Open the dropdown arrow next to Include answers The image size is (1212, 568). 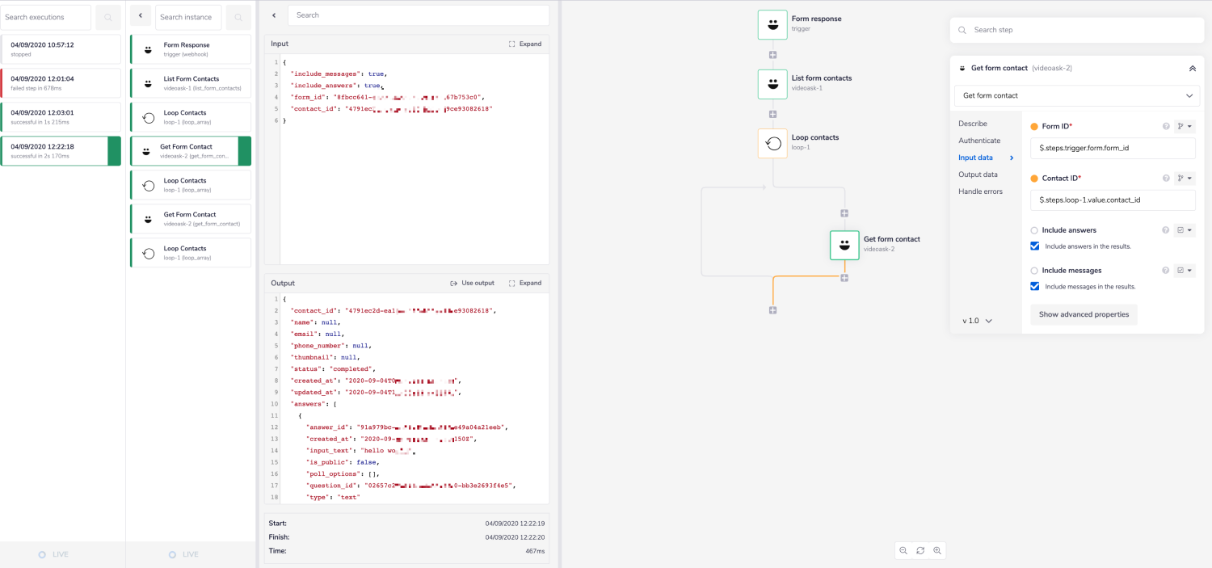tap(1189, 229)
